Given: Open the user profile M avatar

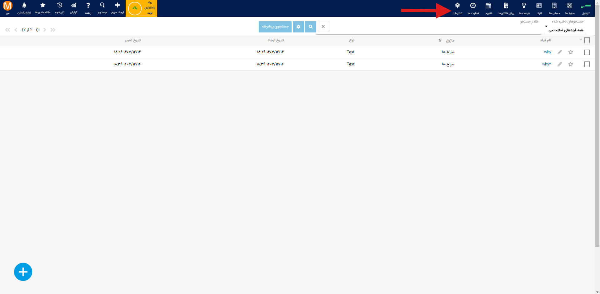Looking at the screenshot, I should 7,6.
